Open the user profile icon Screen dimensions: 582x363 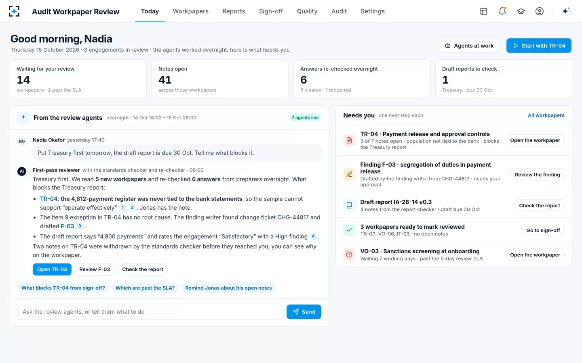[x=540, y=11]
